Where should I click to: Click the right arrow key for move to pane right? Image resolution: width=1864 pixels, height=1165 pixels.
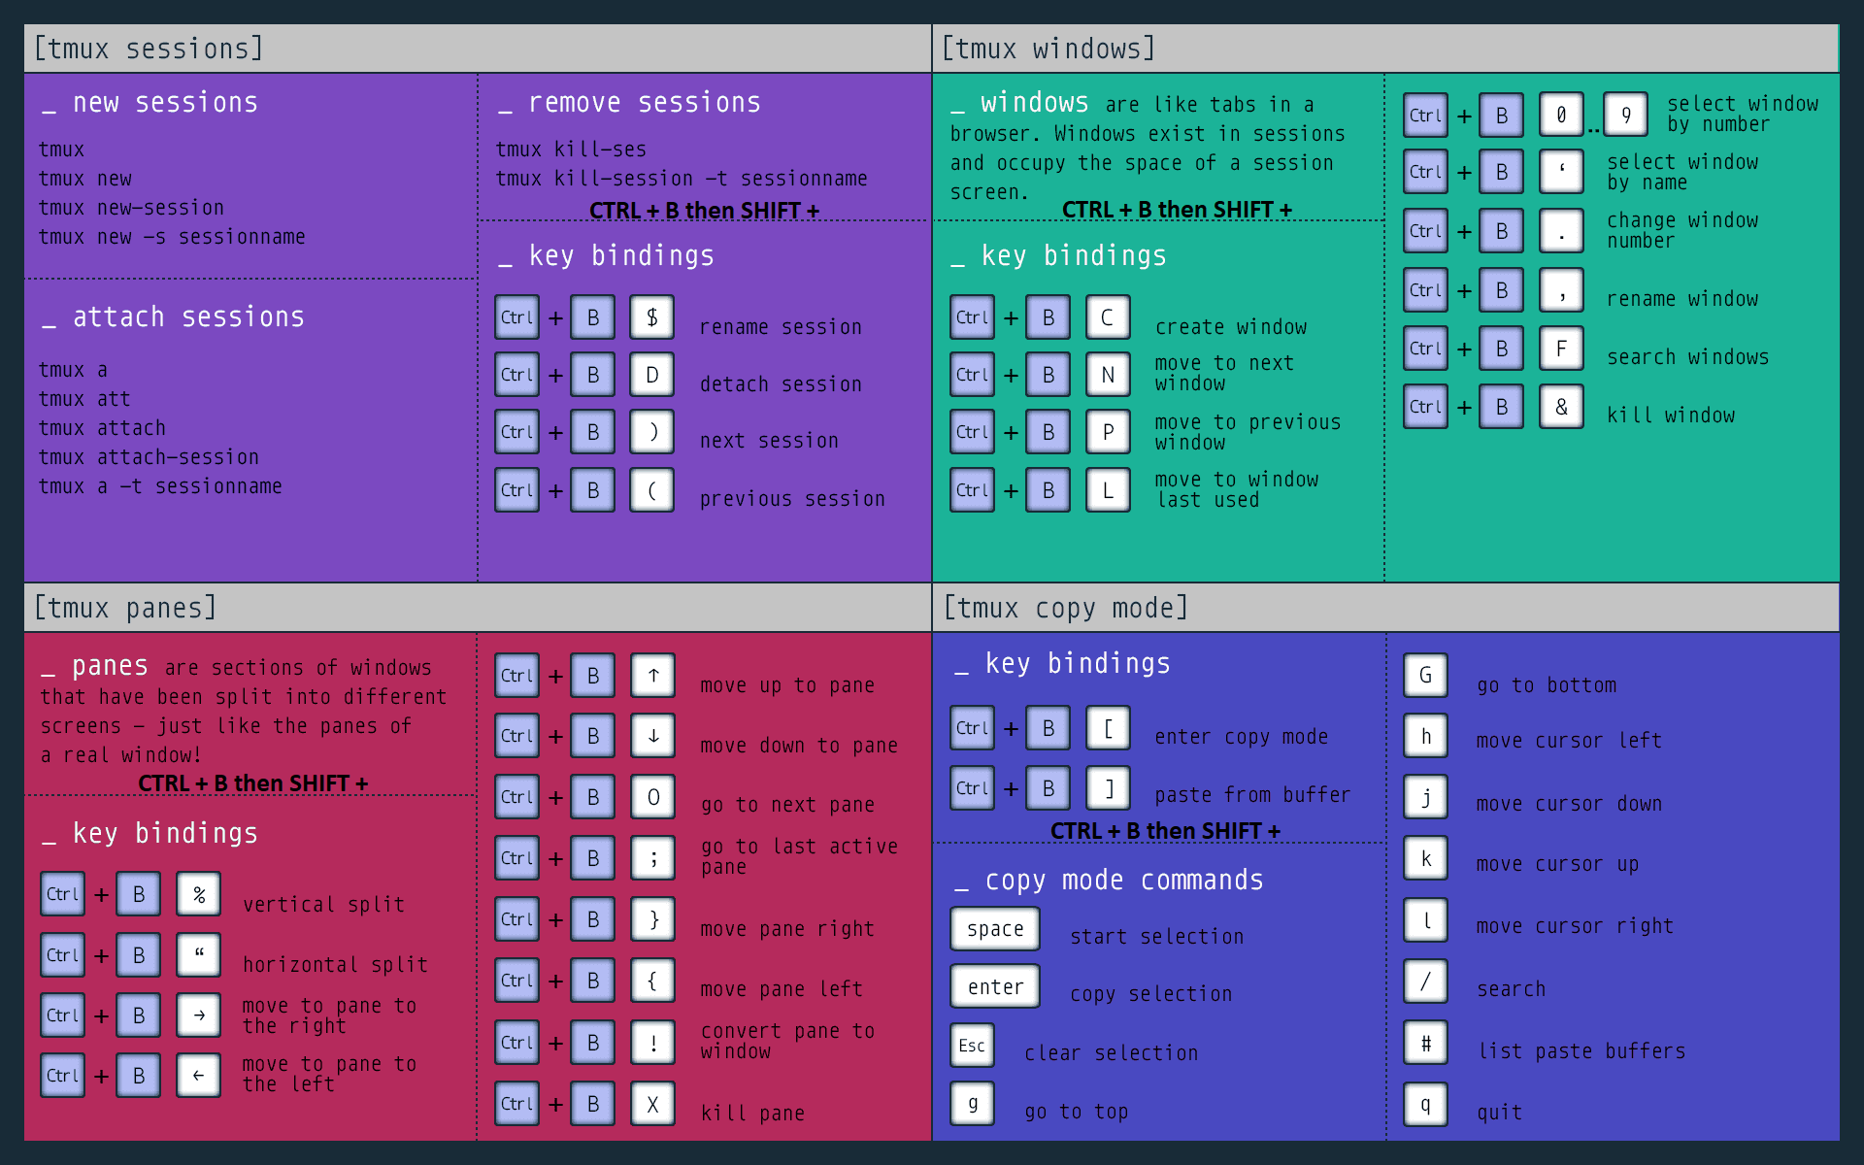(198, 1015)
